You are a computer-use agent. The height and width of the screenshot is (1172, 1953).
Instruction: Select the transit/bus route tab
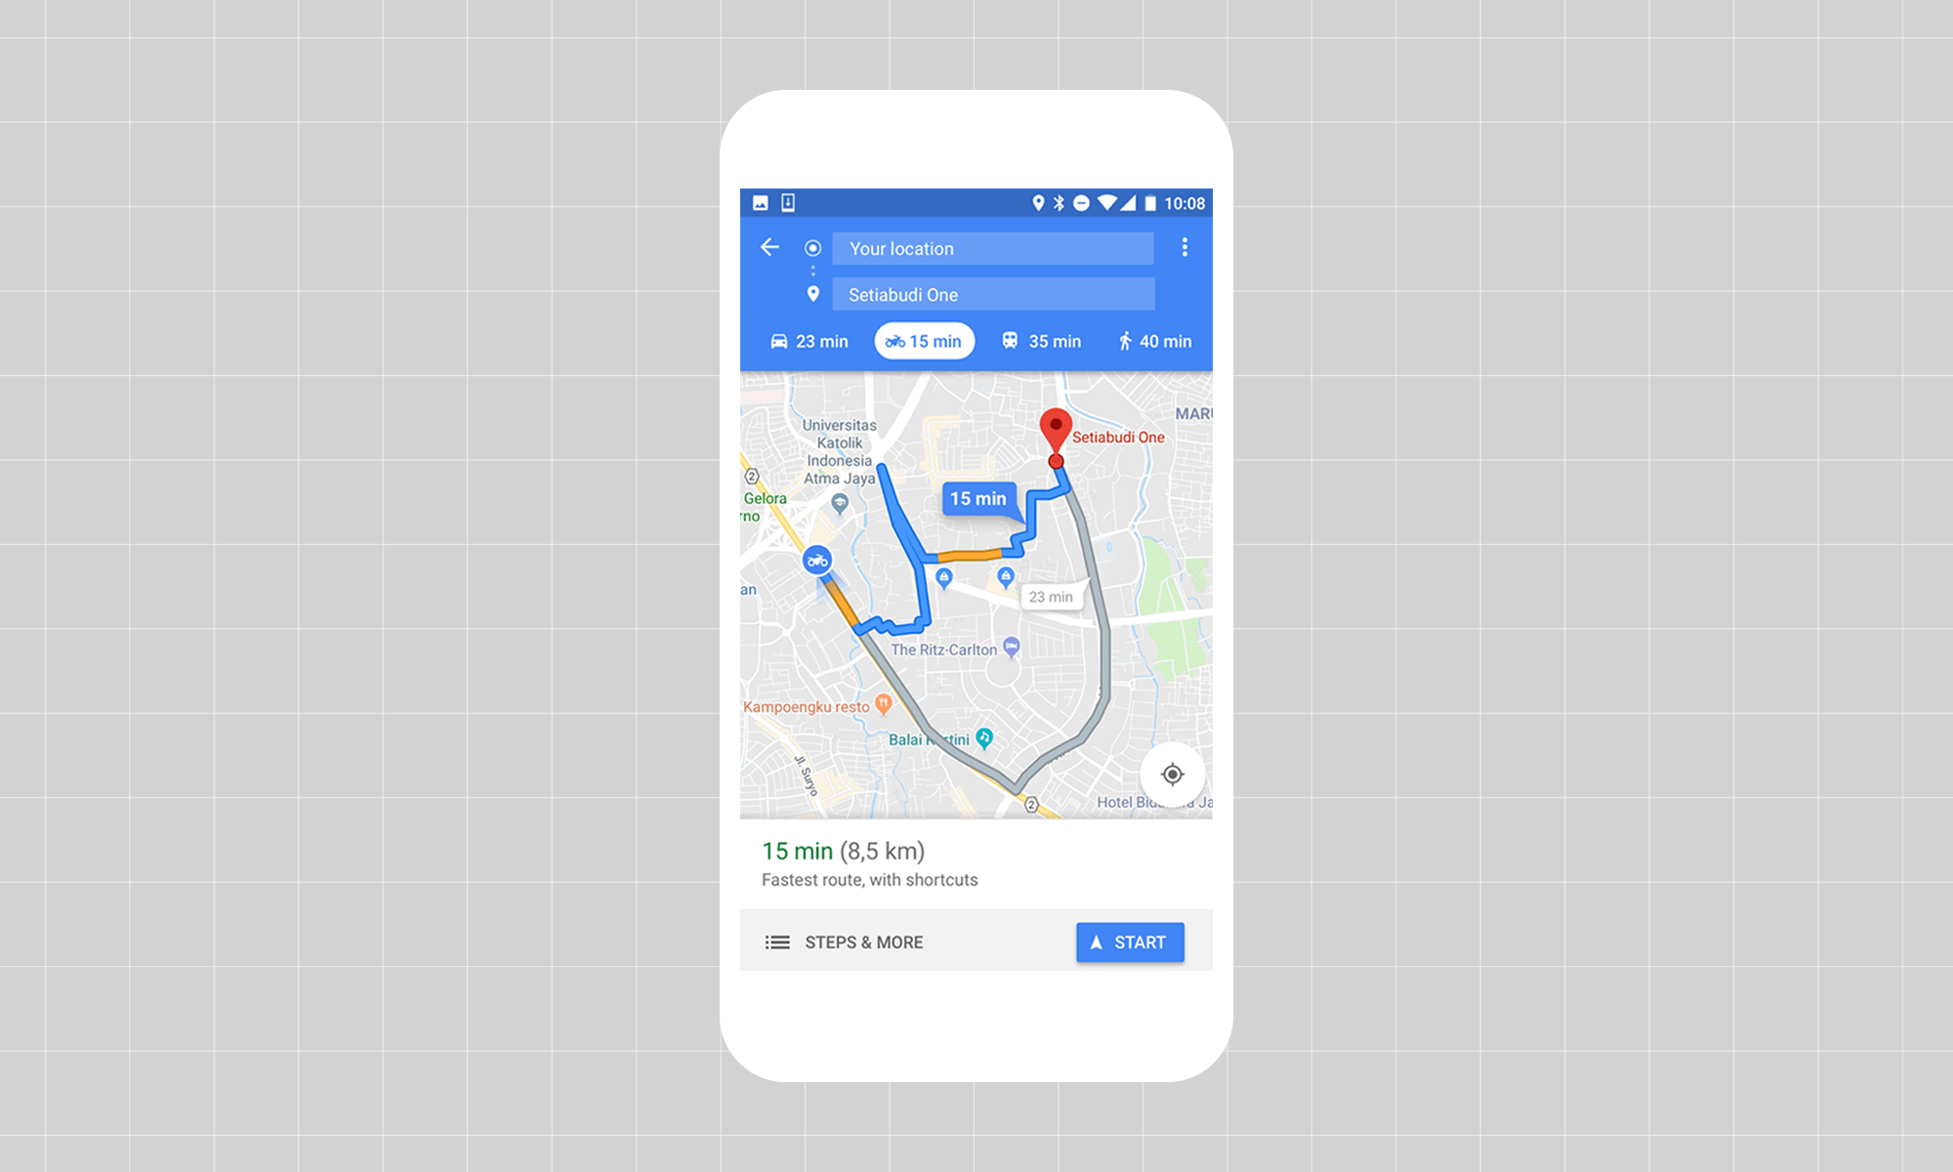click(1039, 341)
